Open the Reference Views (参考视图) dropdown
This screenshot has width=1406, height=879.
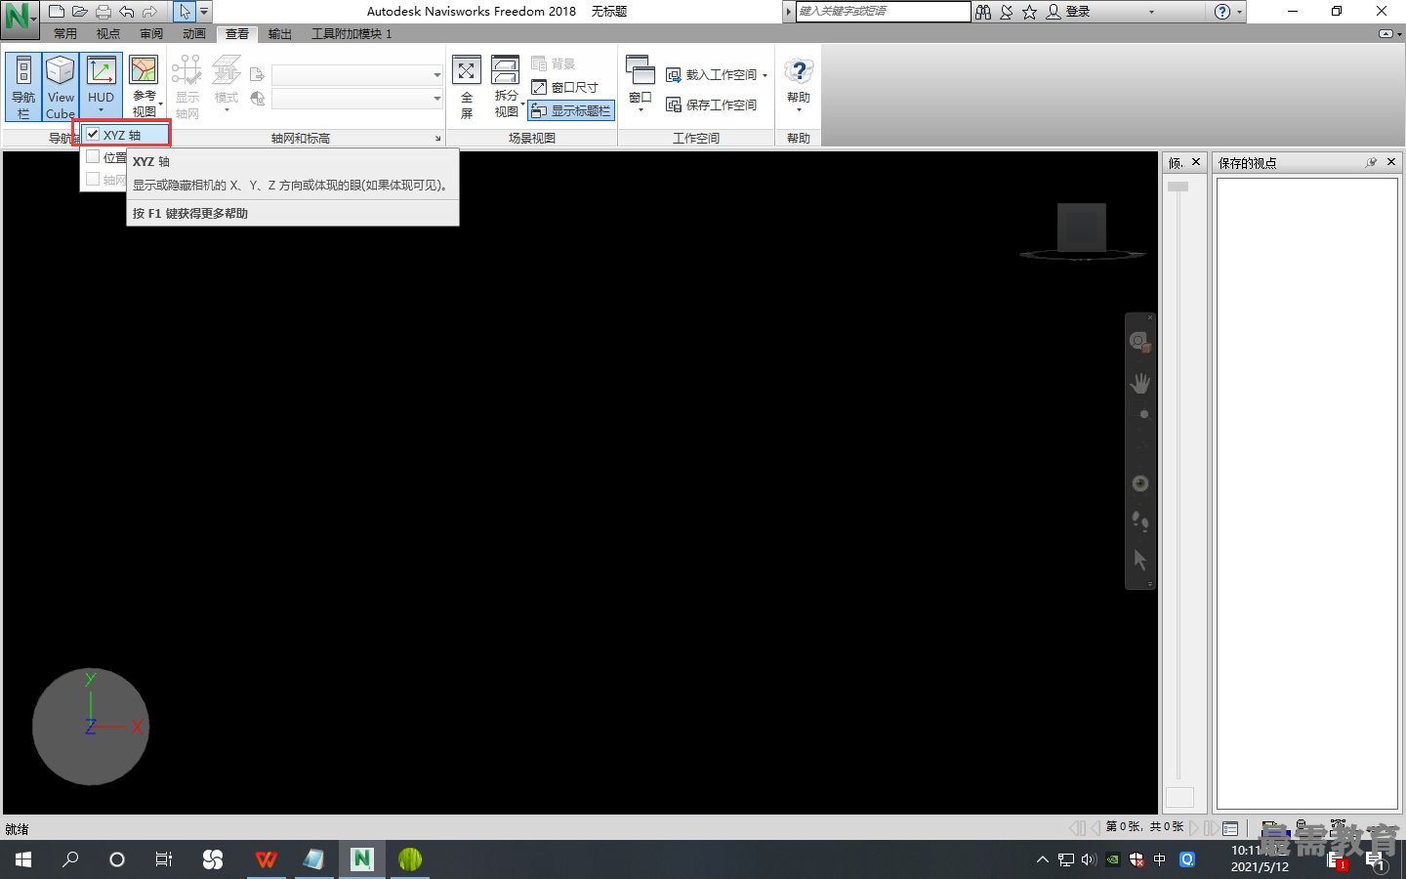pos(145,87)
